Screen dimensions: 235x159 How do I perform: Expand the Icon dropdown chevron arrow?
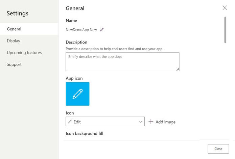pos(141,122)
